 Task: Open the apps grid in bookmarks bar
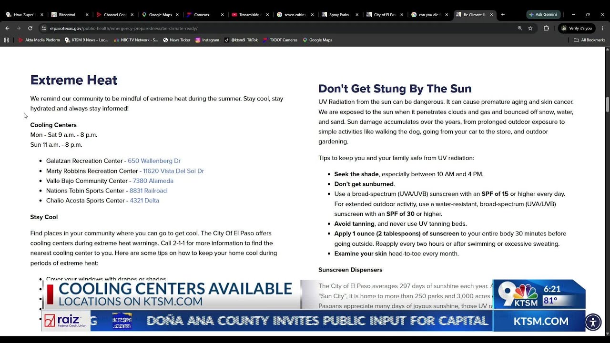coord(6,40)
